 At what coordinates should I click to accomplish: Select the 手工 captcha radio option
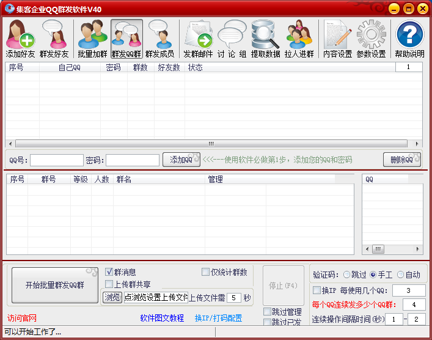coord(373,275)
